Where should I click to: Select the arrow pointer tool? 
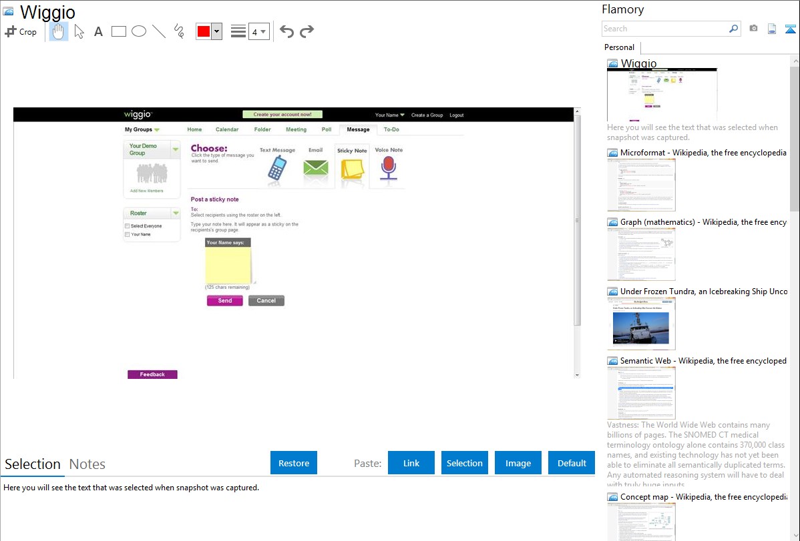[x=79, y=31]
